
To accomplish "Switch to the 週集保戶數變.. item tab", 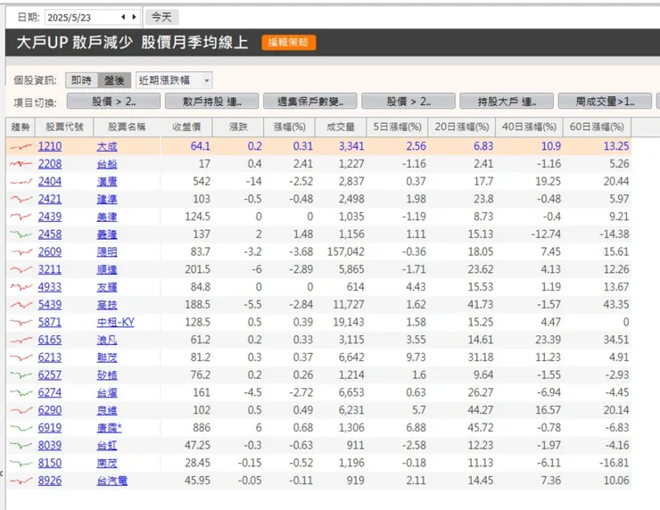I will point(309,102).
